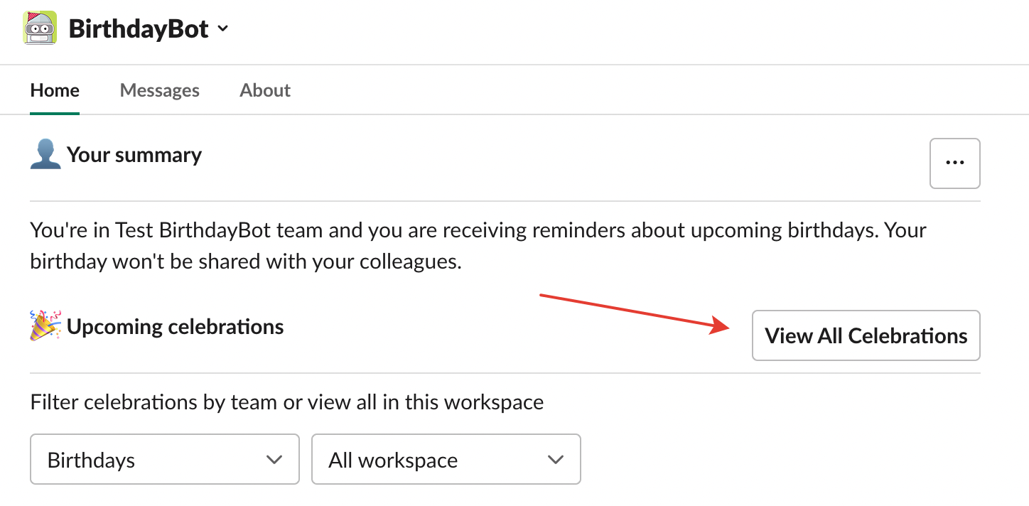Click the silhouette icon beside Your summary
Screen dimensions: 1029x506
[x=45, y=155]
